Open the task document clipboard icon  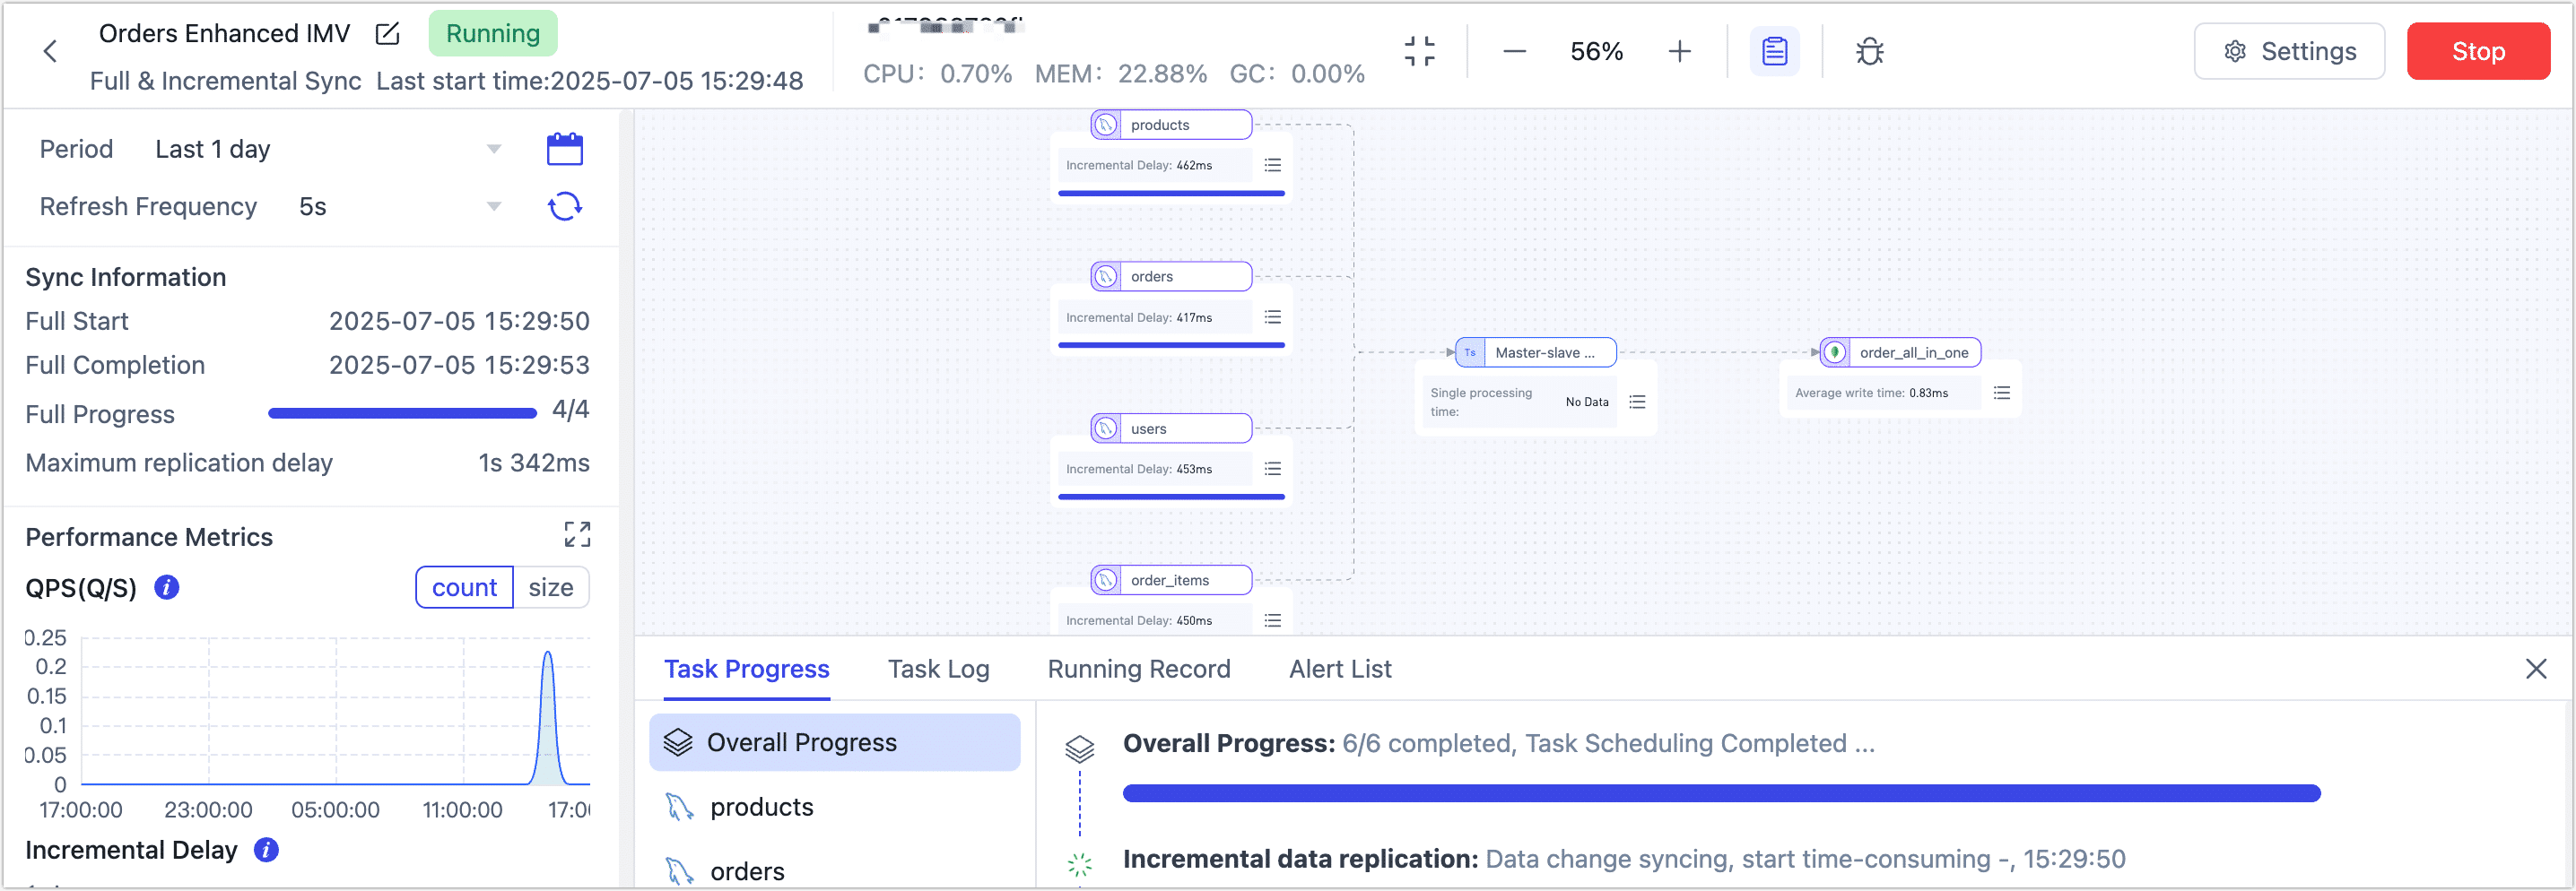pyautogui.click(x=1774, y=51)
